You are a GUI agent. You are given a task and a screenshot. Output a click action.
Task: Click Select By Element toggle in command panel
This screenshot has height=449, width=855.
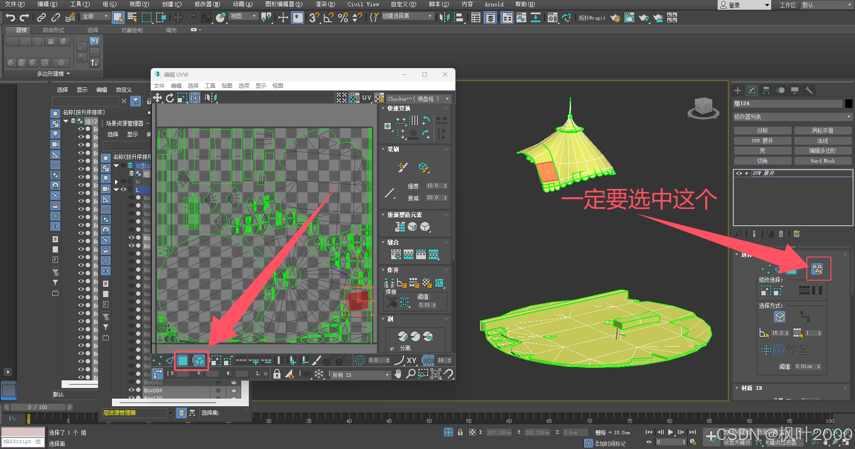pyautogui.click(x=817, y=269)
